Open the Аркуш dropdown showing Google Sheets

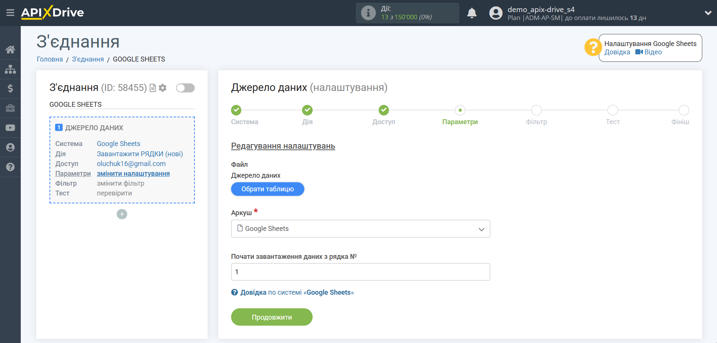[x=360, y=229]
